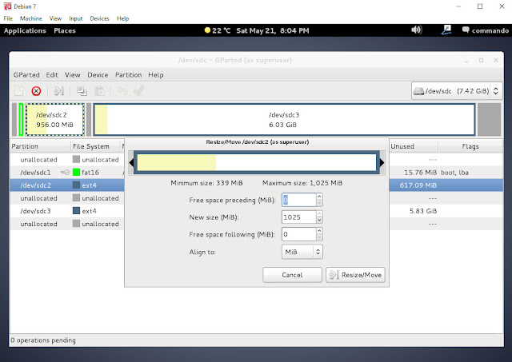Click the green fat16 color swatch

[x=77, y=172]
